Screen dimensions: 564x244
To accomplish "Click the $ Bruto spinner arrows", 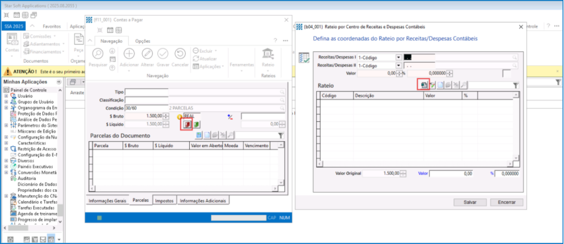I will [x=166, y=116].
